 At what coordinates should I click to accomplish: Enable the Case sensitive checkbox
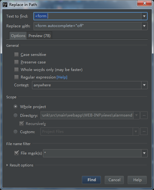pyautogui.click(x=16, y=55)
